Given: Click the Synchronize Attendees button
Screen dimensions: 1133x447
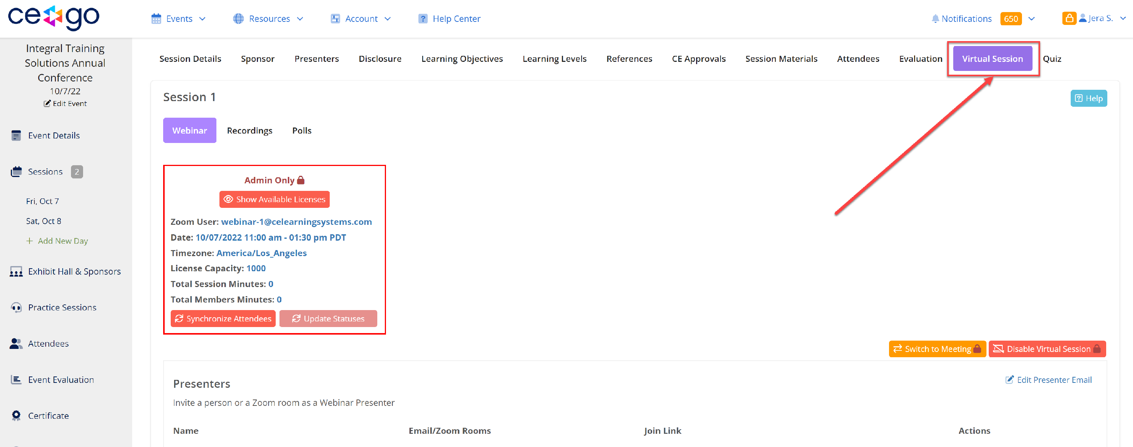Looking at the screenshot, I should coord(223,318).
